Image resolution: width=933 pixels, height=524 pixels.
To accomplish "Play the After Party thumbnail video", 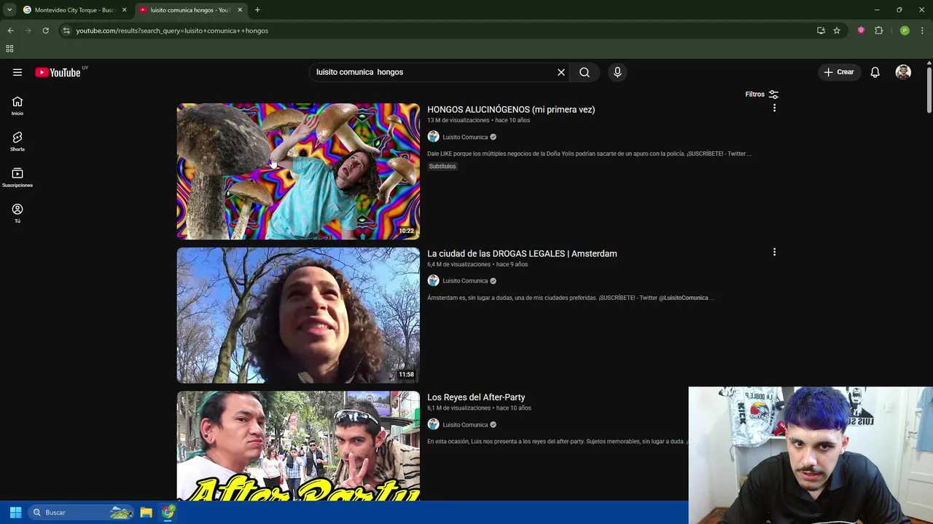I will [298, 445].
